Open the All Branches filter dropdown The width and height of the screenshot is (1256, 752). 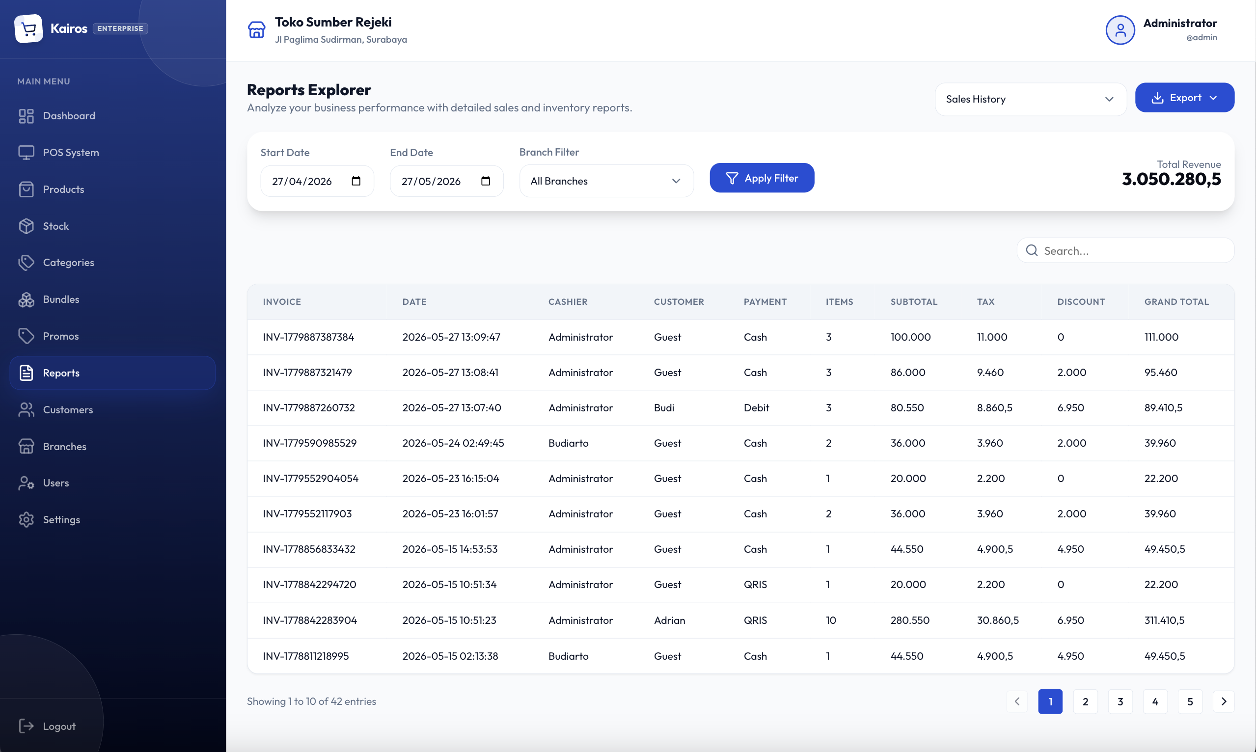606,181
